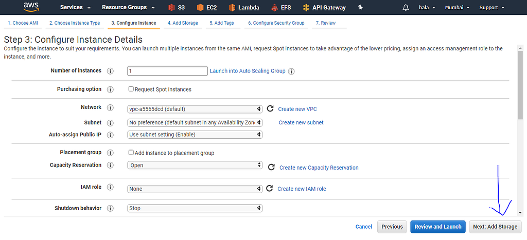
Task: Open the Lambda service shortcut
Action: pyautogui.click(x=244, y=8)
